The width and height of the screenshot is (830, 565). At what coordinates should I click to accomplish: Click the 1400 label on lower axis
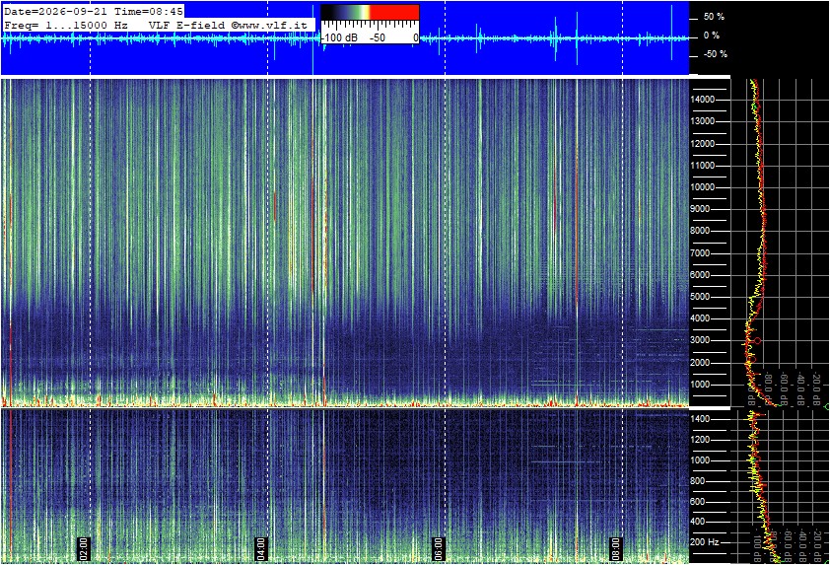click(x=700, y=419)
